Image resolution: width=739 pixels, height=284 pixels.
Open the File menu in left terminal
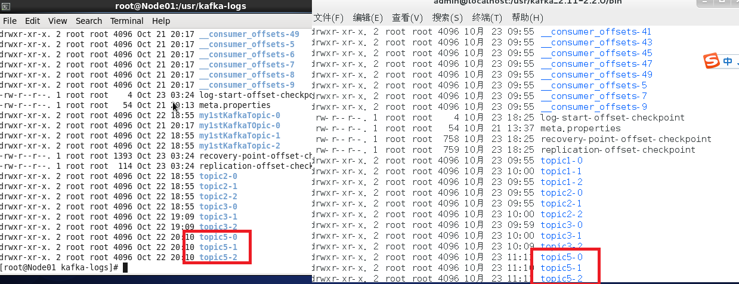[x=10, y=21]
